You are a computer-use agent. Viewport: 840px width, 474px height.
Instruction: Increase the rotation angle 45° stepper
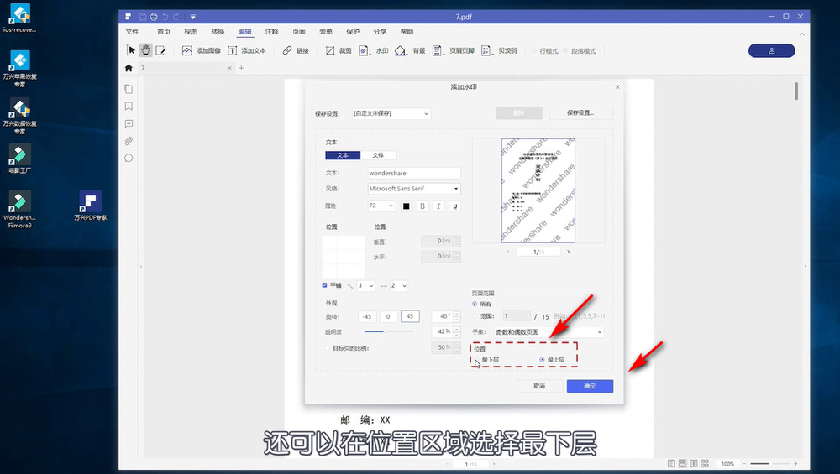(457, 314)
